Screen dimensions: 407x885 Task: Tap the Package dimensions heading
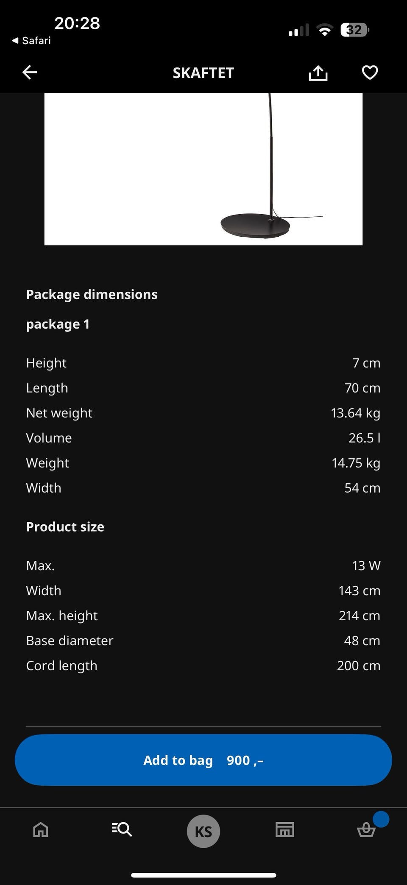[x=92, y=294]
